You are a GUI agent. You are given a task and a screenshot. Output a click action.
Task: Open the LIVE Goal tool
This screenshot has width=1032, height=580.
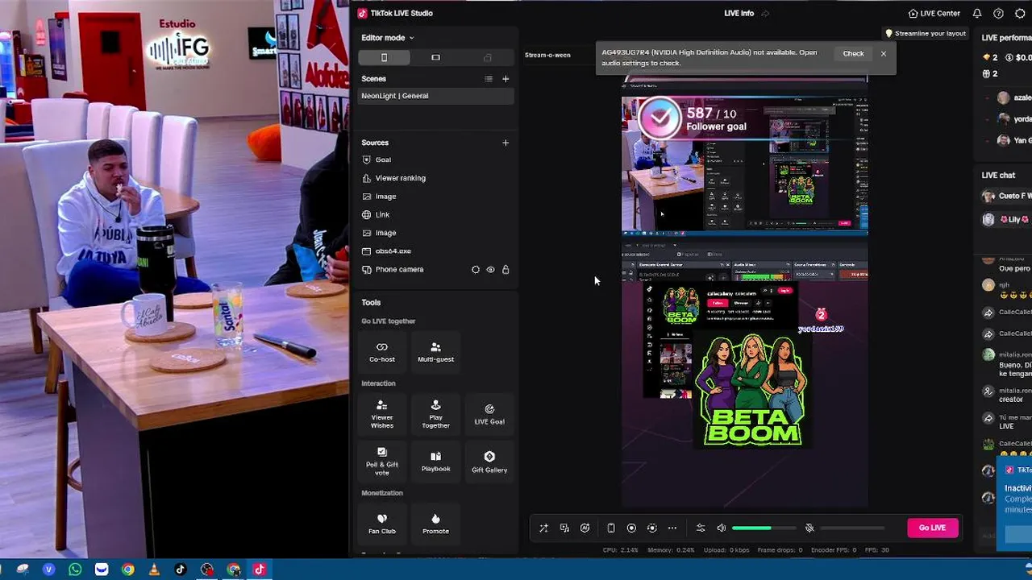pyautogui.click(x=489, y=413)
